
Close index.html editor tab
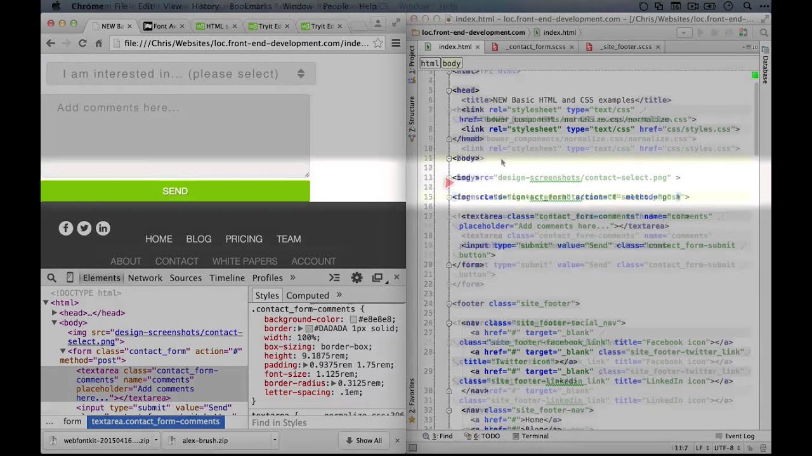pos(477,47)
